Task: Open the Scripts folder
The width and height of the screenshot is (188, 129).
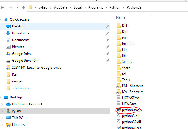Action: click(x=127, y=61)
